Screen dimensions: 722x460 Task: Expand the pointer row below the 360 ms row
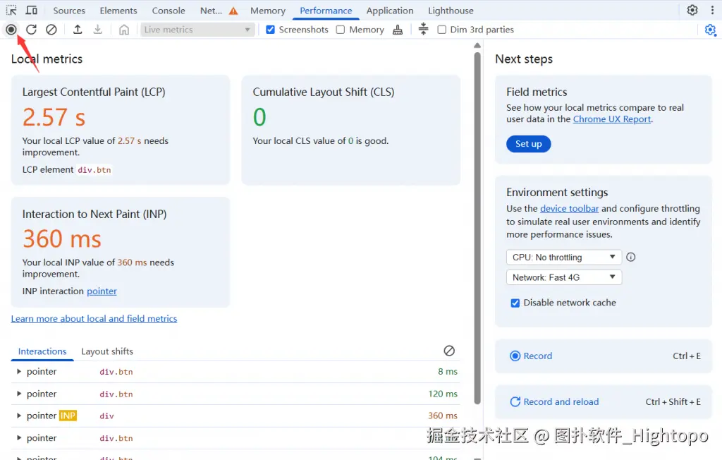[19, 438]
